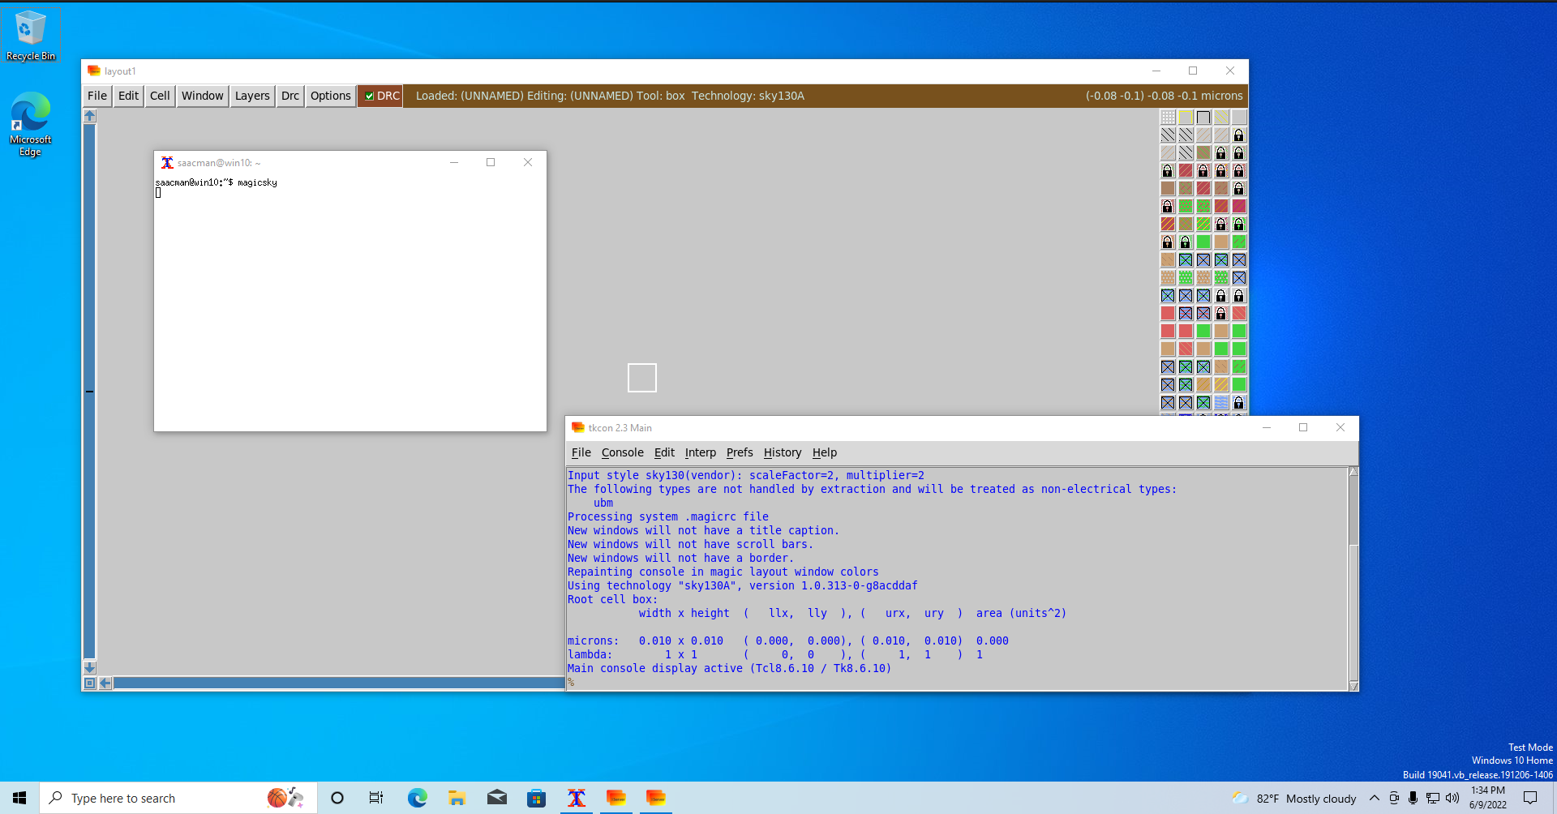This screenshot has width=1557, height=814.
Task: Toggle the DRC checkbox in the toolbar
Action: click(x=370, y=96)
